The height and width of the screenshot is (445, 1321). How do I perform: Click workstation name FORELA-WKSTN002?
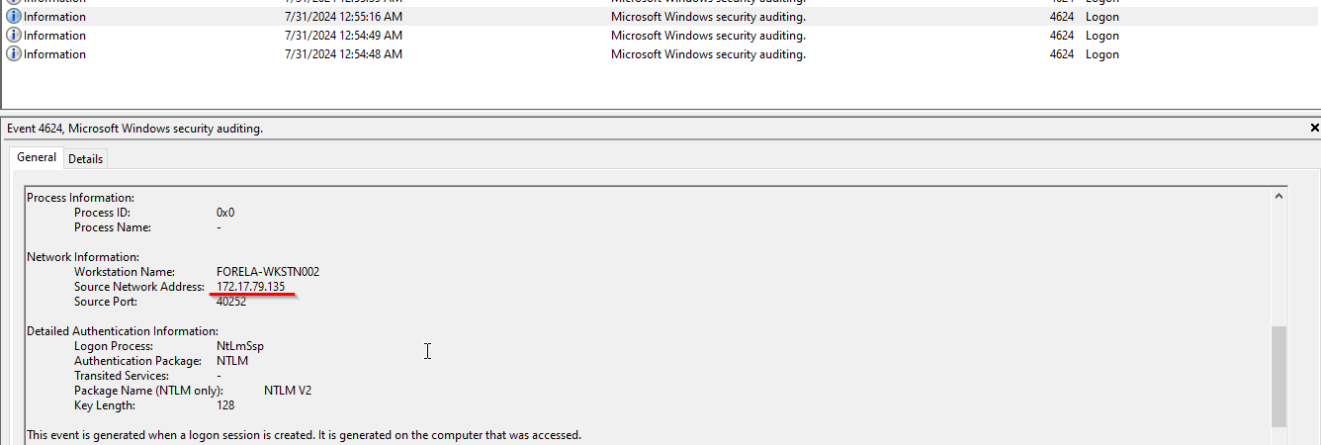point(268,272)
